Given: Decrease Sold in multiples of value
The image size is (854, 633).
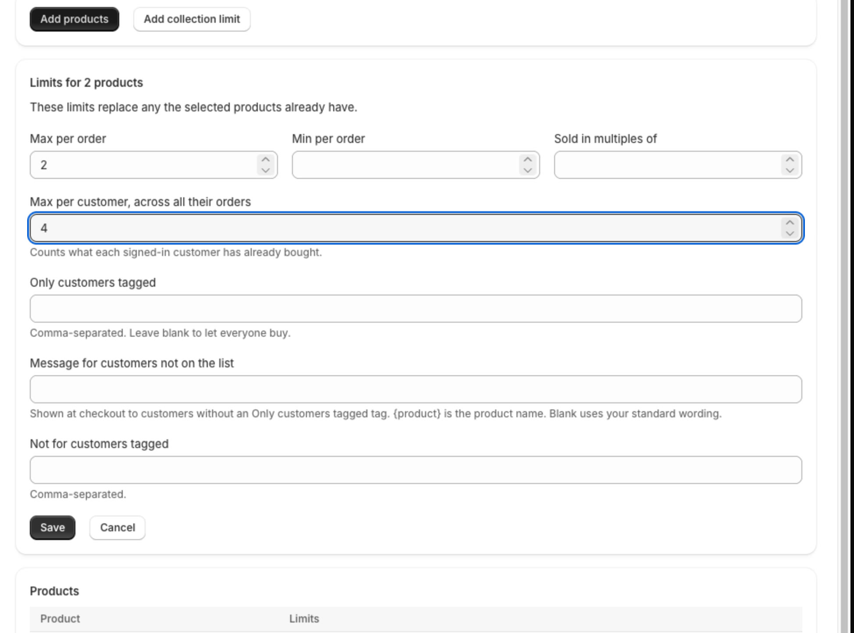Looking at the screenshot, I should coord(790,171).
